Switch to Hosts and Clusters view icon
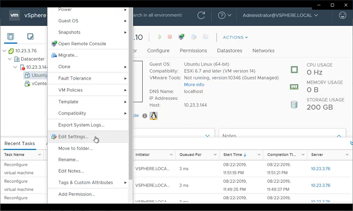Viewport: 353px width, 211px height. 10,36
